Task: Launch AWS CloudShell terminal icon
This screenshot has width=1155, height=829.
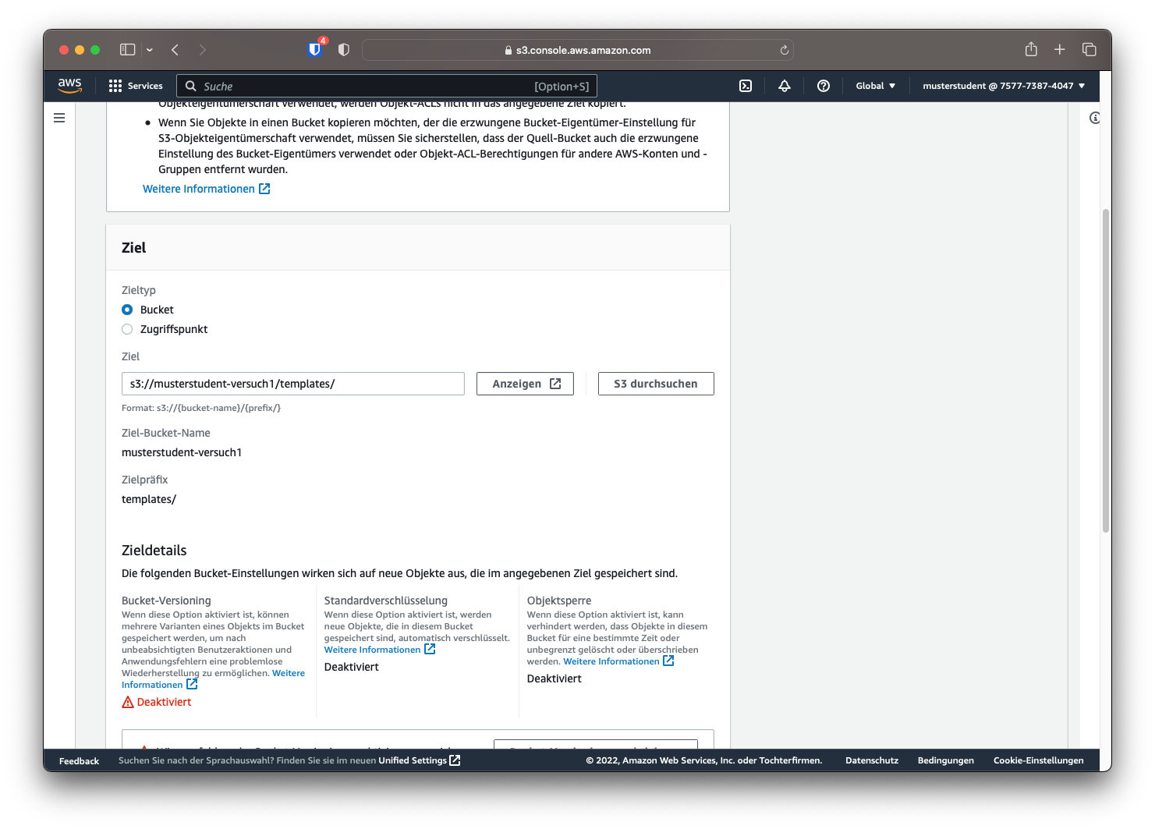Action: (746, 86)
